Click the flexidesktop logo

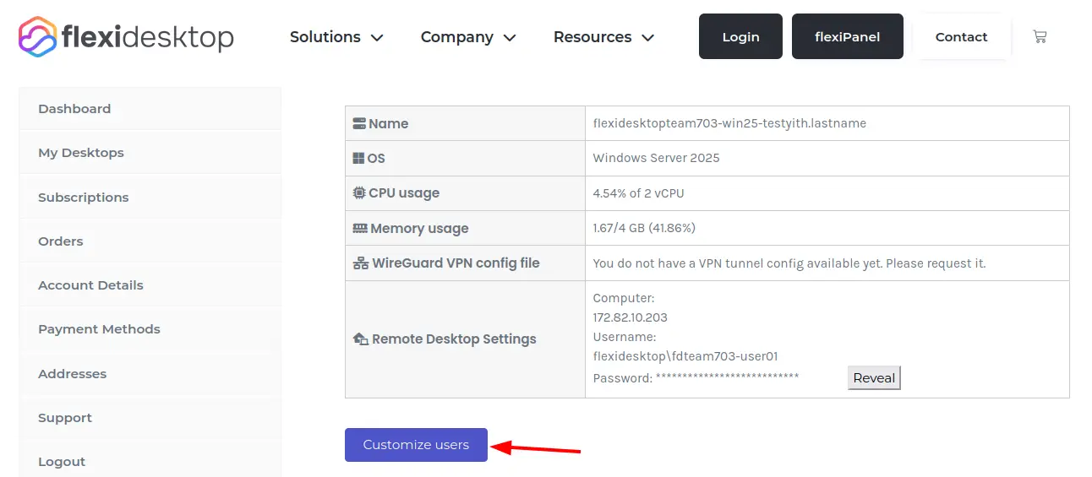[126, 36]
